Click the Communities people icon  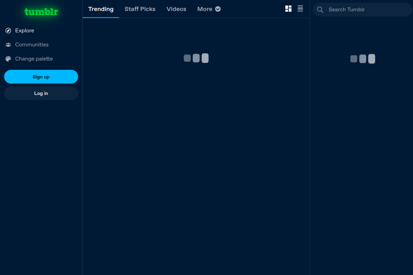8,45
